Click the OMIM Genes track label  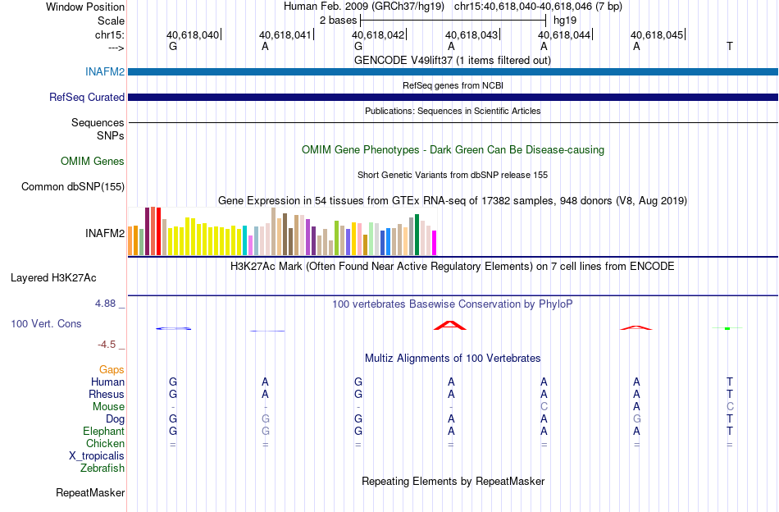pos(93,161)
